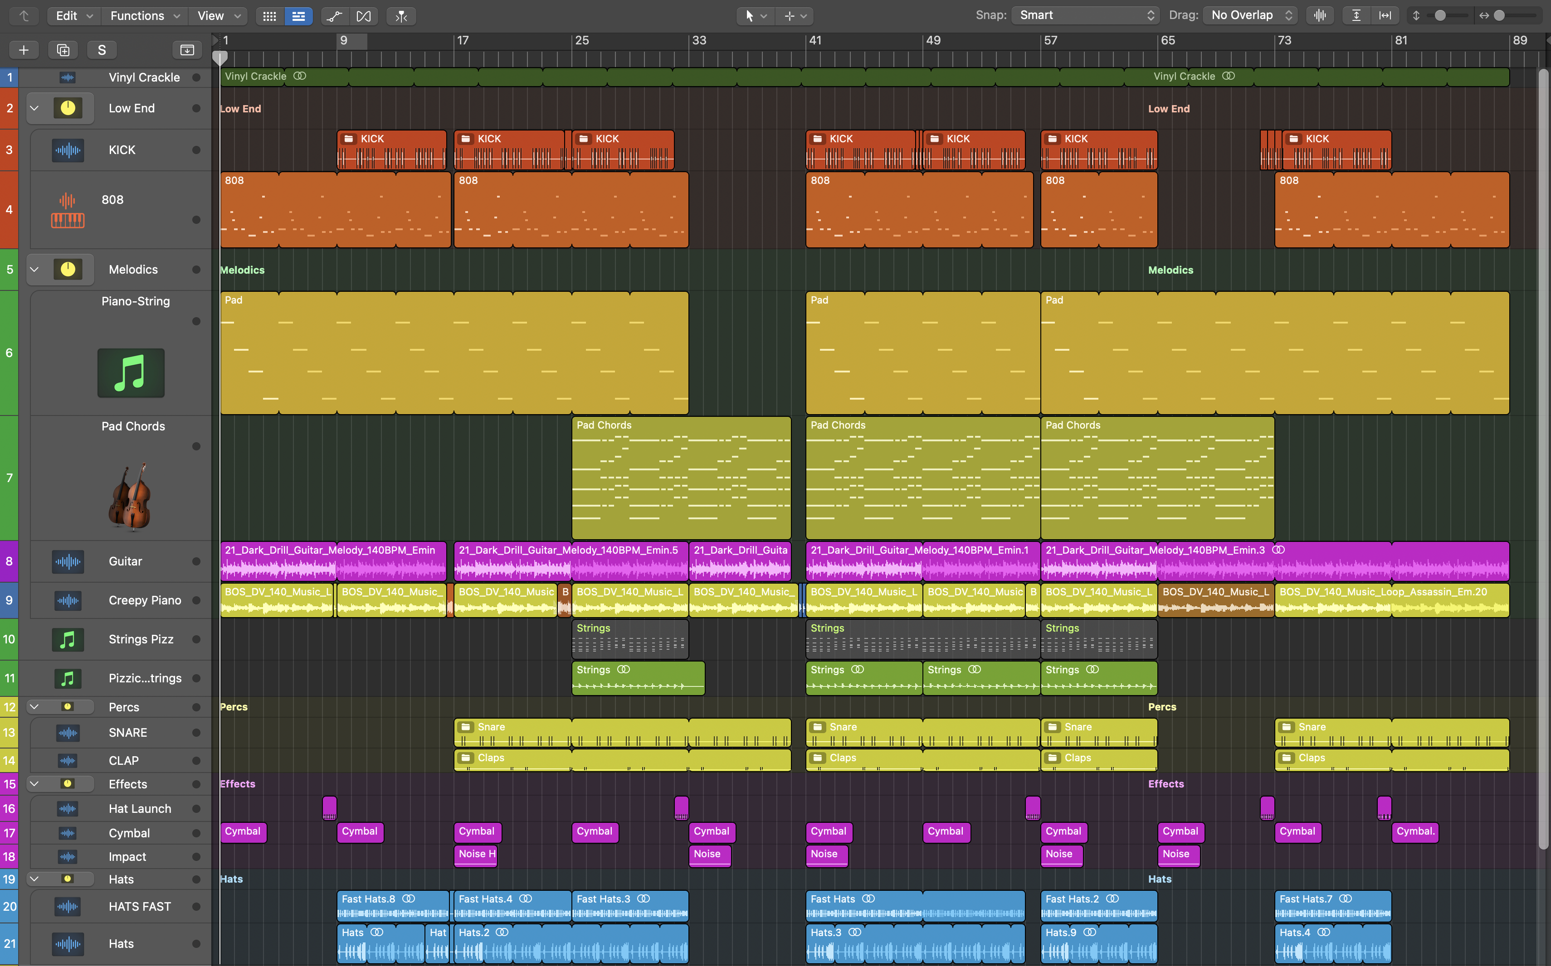Click the vertical auto zoom icon
The height and width of the screenshot is (966, 1551).
1356,15
